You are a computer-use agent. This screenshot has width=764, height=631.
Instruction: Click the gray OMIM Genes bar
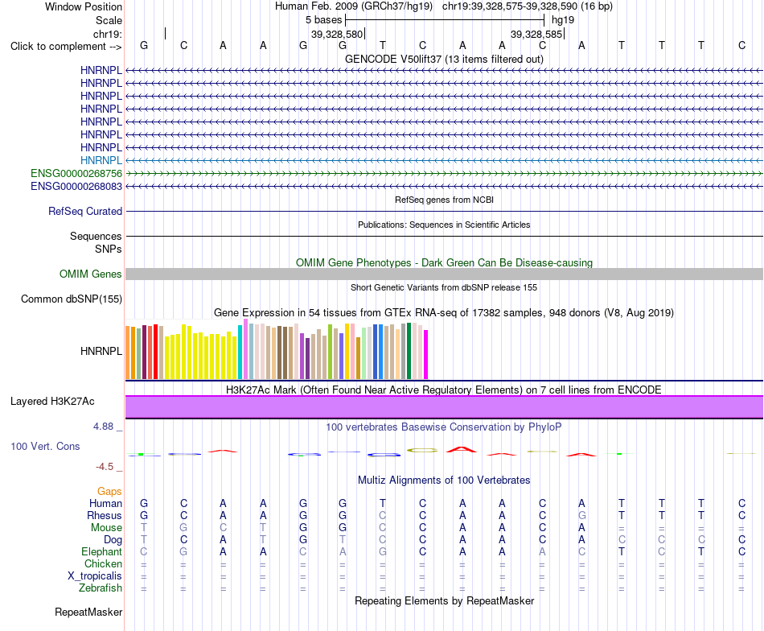pyautogui.click(x=444, y=274)
